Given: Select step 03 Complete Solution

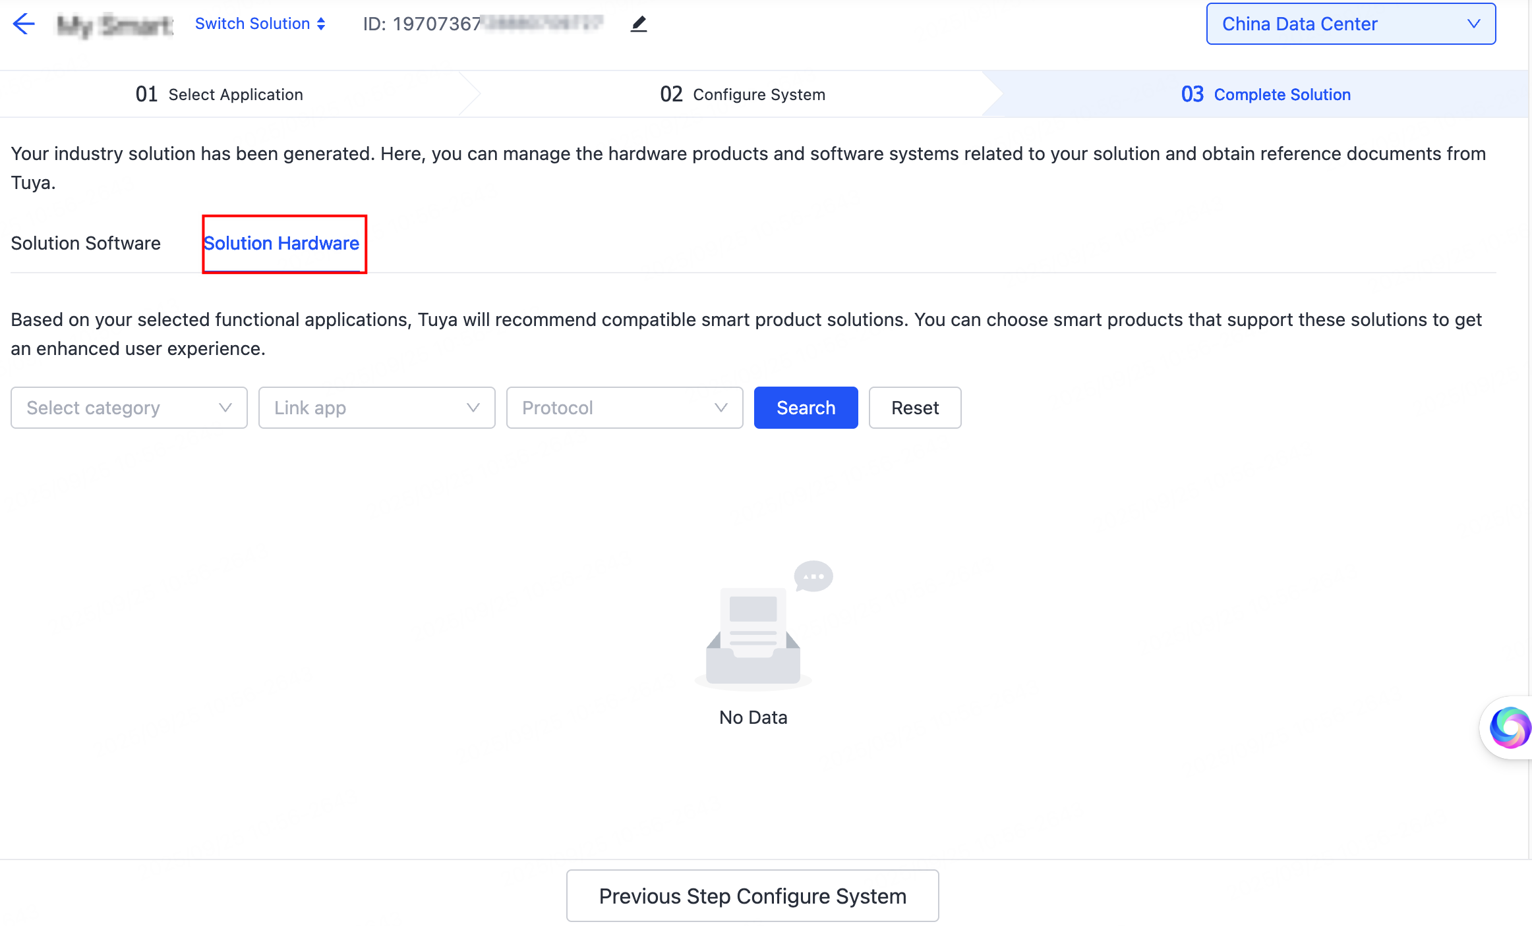Looking at the screenshot, I should [x=1265, y=95].
